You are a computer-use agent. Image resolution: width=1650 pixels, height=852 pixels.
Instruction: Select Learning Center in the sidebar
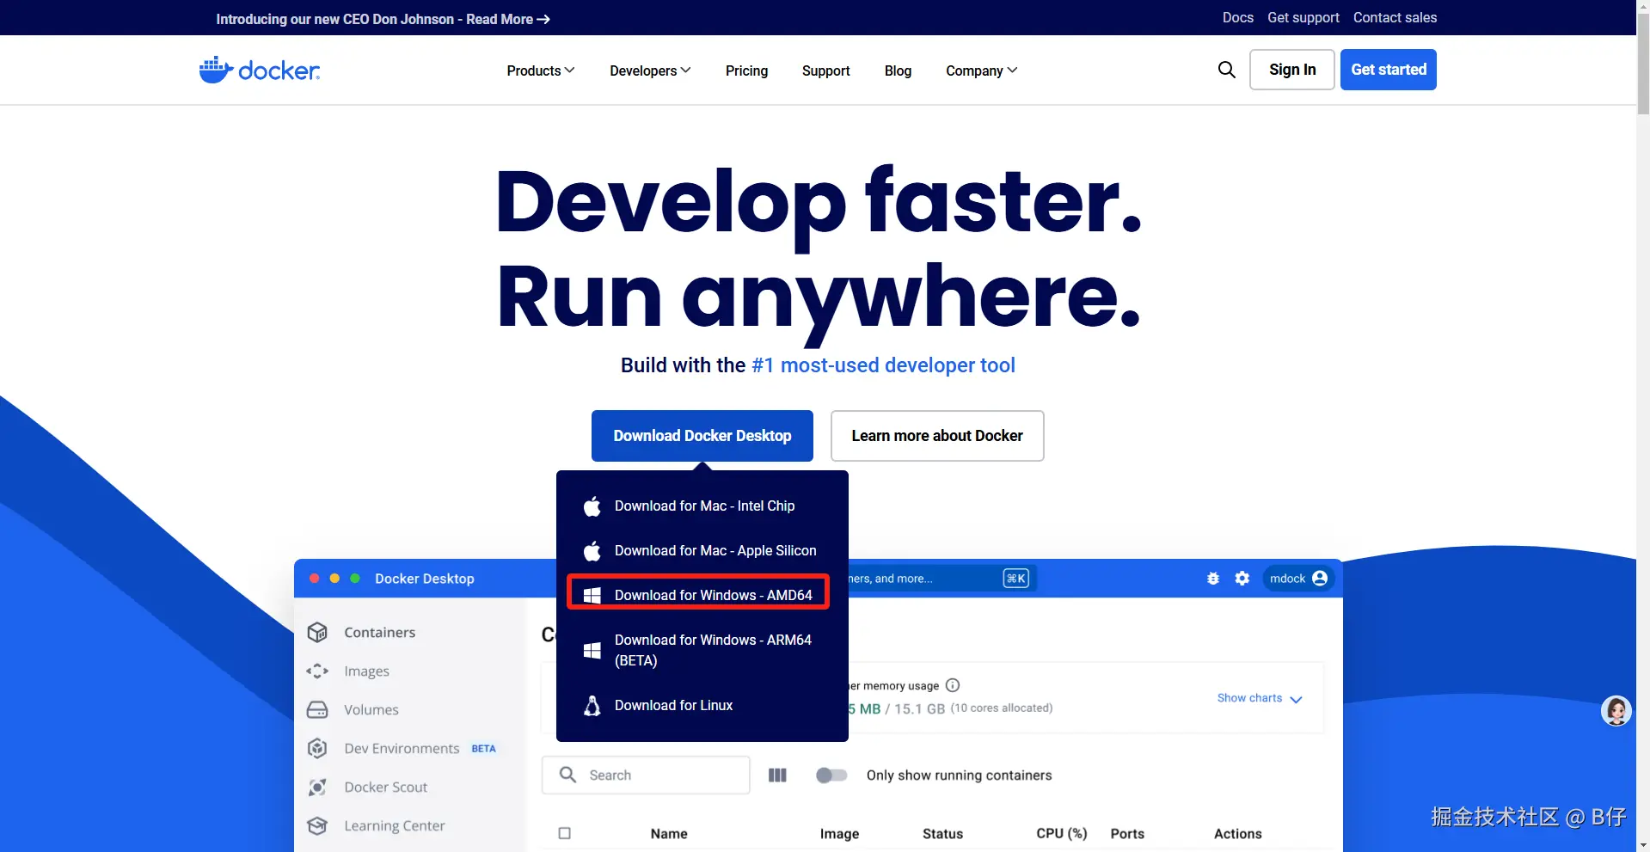tap(395, 826)
